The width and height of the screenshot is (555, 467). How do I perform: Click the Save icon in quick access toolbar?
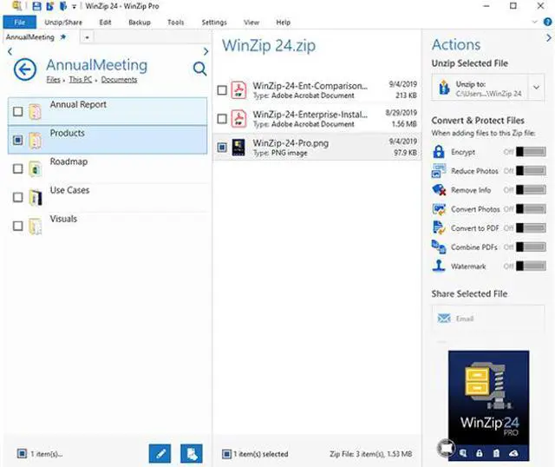click(36, 6)
